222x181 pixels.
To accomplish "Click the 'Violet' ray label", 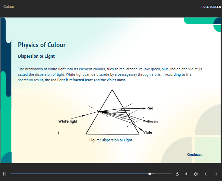I will pos(148,133).
